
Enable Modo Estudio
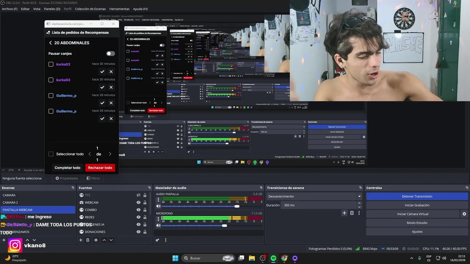417,223
